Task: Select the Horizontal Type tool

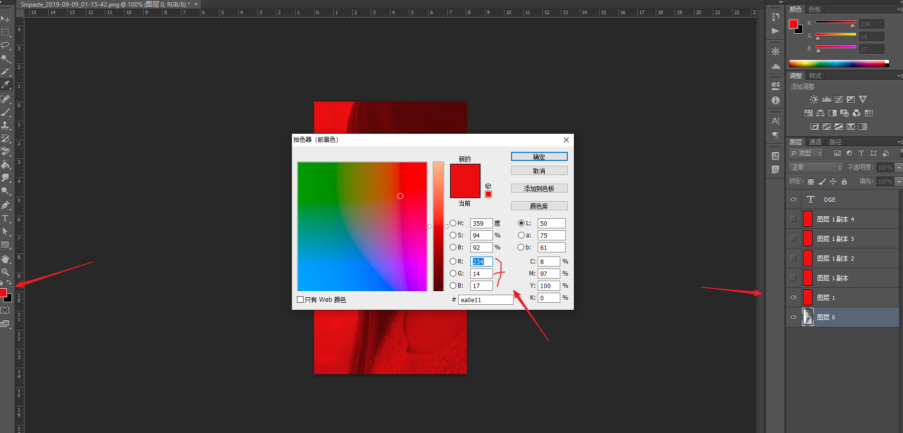Action: coord(6,218)
